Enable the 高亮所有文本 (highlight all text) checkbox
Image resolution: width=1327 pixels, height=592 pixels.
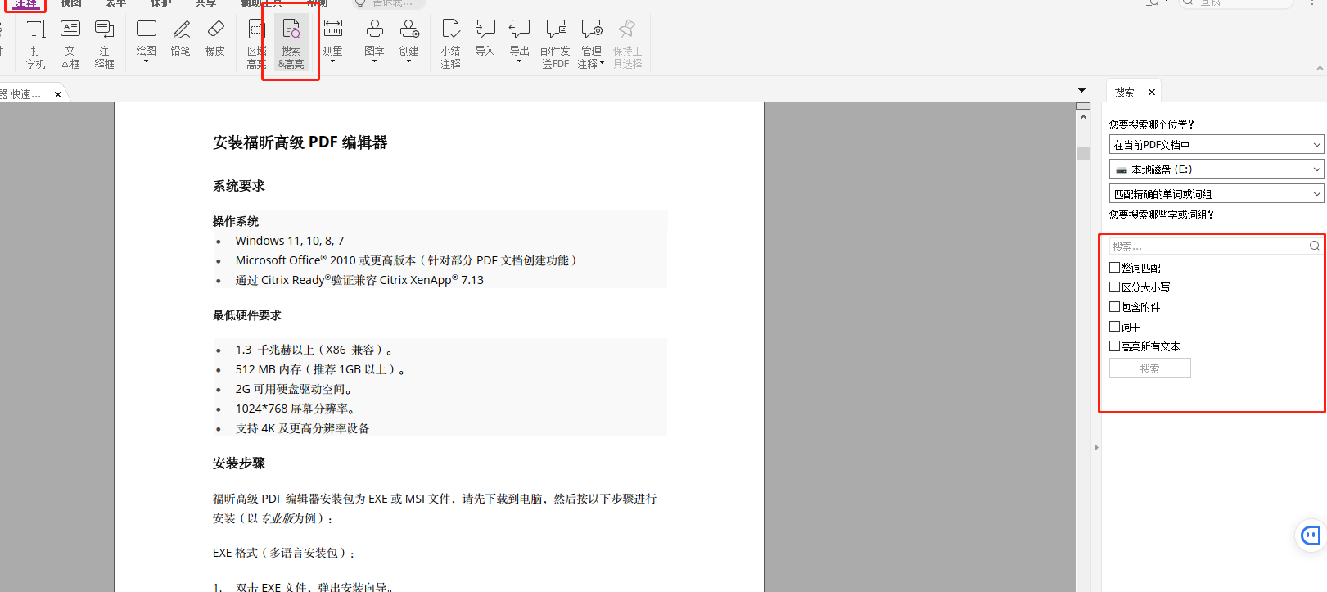pyautogui.click(x=1114, y=346)
